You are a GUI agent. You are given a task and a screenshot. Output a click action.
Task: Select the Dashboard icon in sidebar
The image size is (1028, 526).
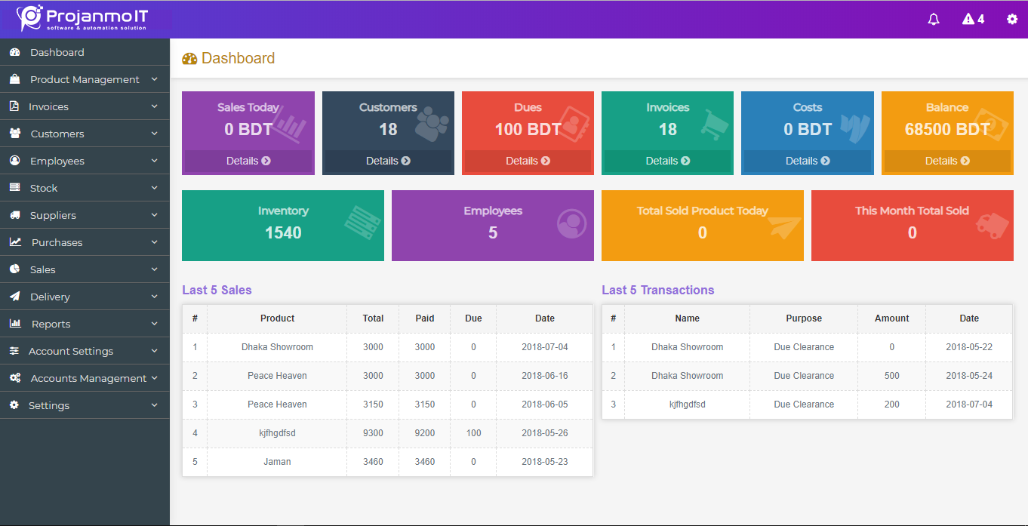click(16, 52)
